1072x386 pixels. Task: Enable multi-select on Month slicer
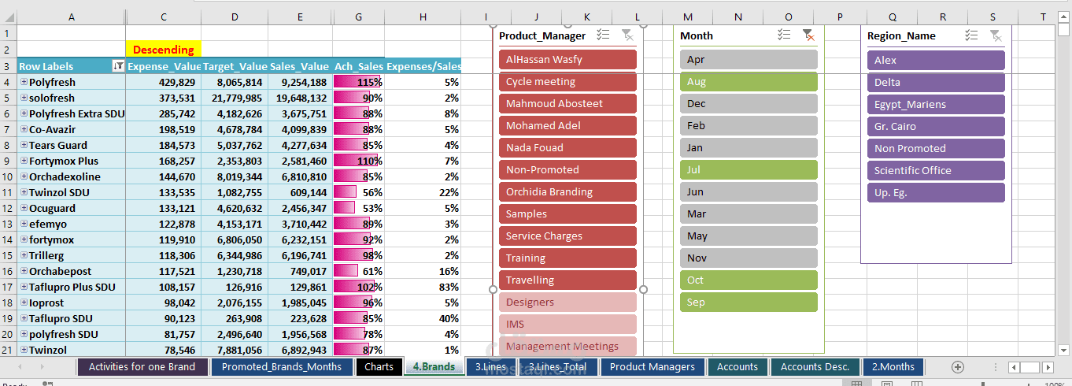(x=784, y=35)
